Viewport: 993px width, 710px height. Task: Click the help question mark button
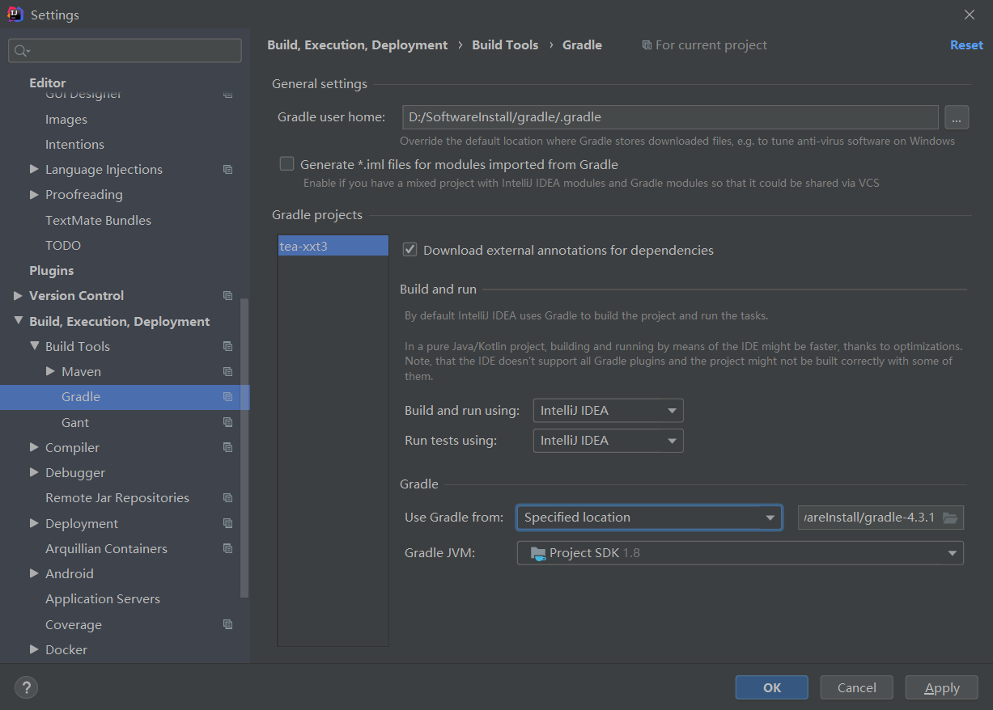point(26,687)
